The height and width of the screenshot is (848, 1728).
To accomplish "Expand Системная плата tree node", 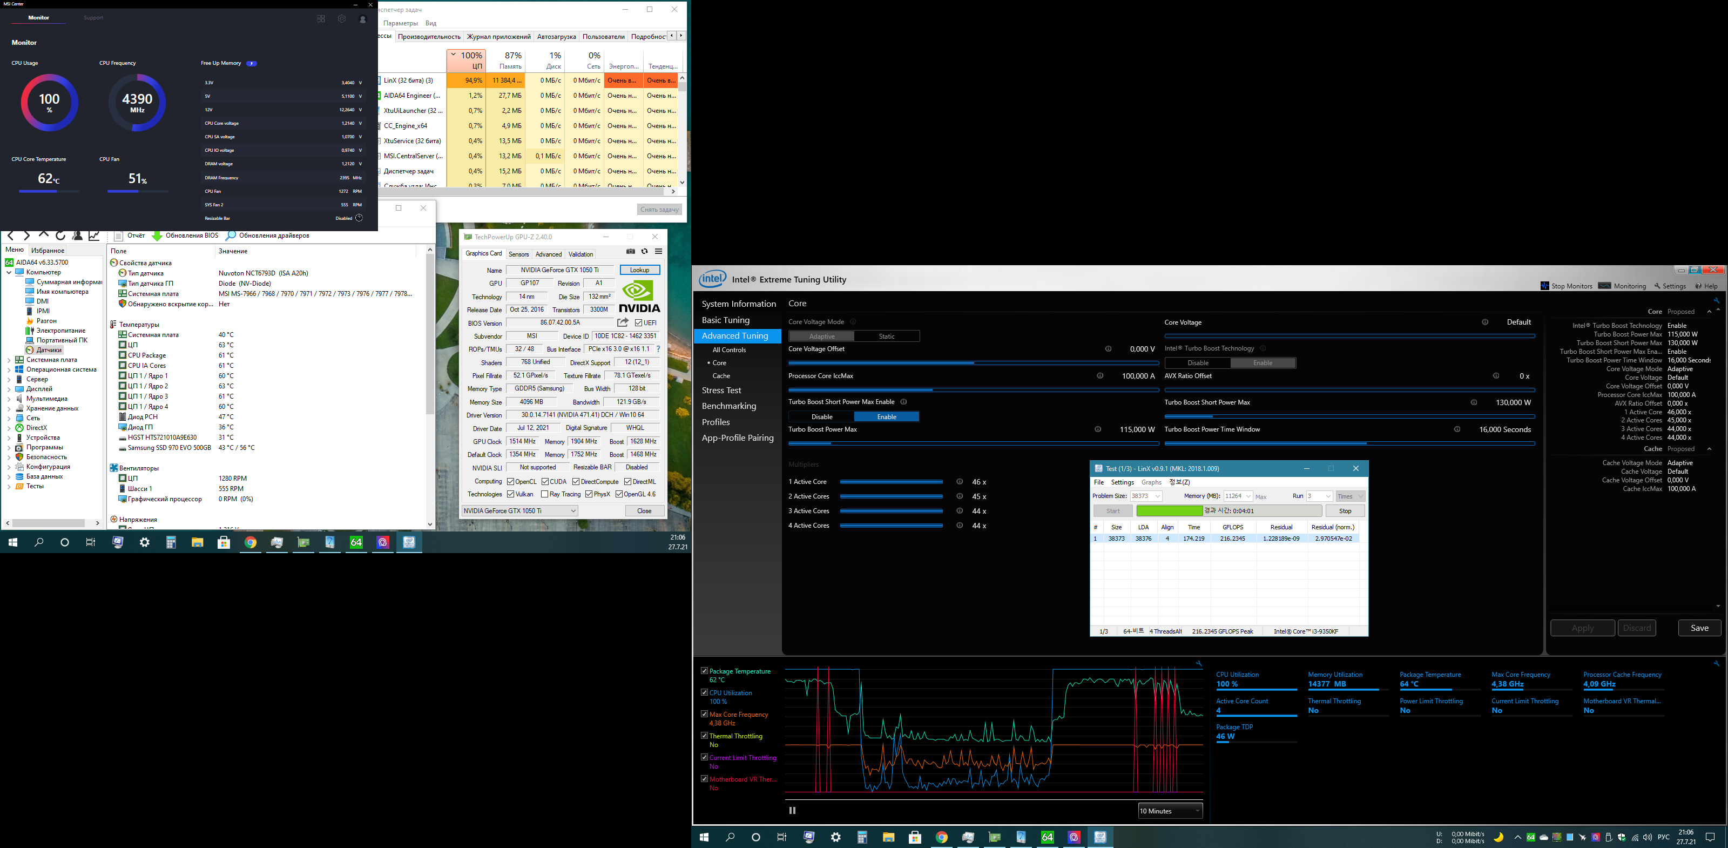I will pos(9,360).
